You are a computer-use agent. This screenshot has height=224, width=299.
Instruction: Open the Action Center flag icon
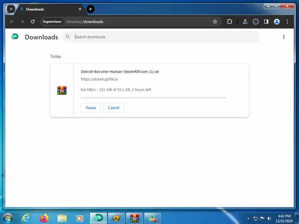[263, 218]
